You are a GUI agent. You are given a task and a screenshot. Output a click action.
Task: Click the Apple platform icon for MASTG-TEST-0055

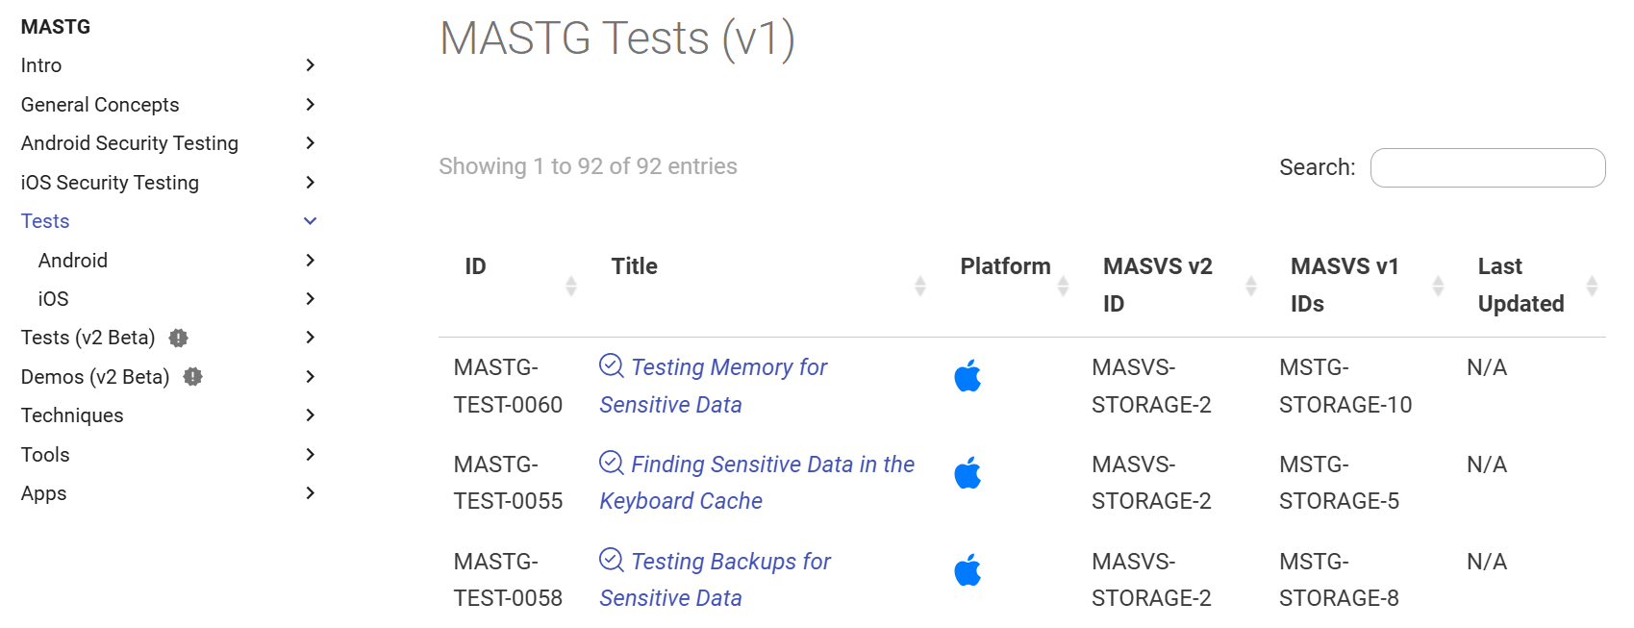tap(968, 473)
